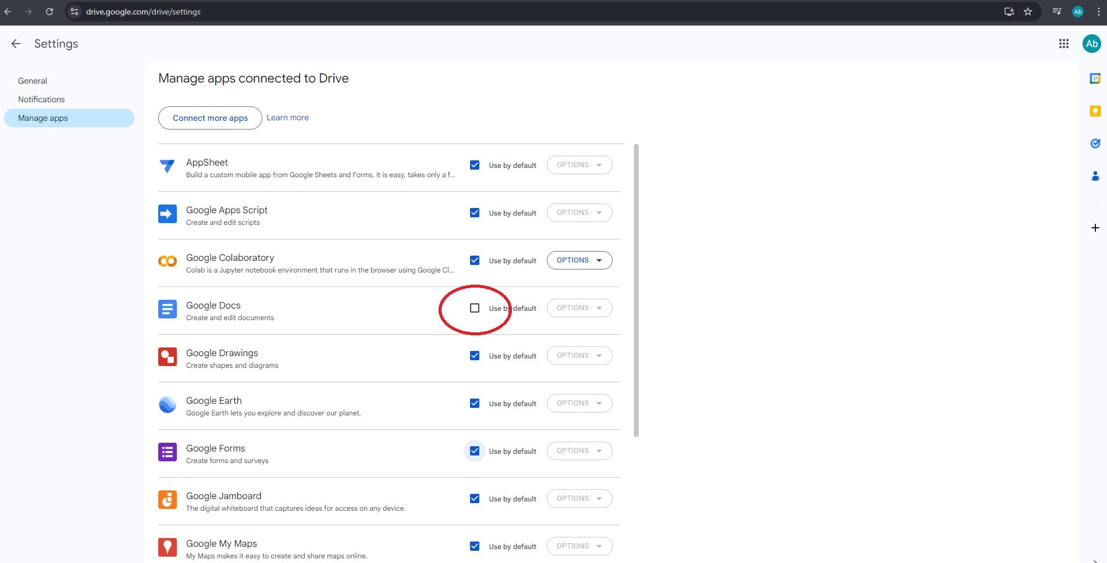Uncheck Use by default for AppSheet
Image resolution: width=1107 pixels, height=563 pixels.
tap(475, 165)
